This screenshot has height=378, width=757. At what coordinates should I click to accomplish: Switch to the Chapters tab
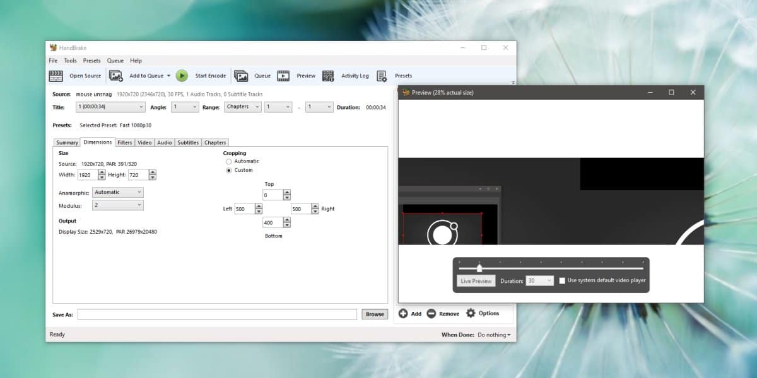pyautogui.click(x=215, y=142)
